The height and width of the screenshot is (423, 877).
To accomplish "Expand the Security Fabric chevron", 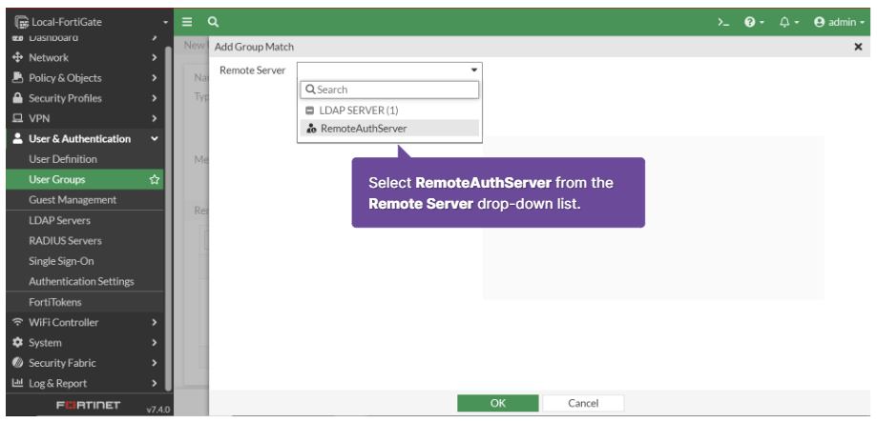I will tap(155, 363).
